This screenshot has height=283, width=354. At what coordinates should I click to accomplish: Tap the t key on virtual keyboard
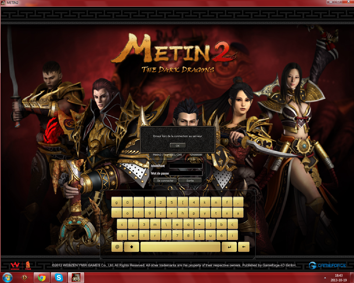click(216, 213)
